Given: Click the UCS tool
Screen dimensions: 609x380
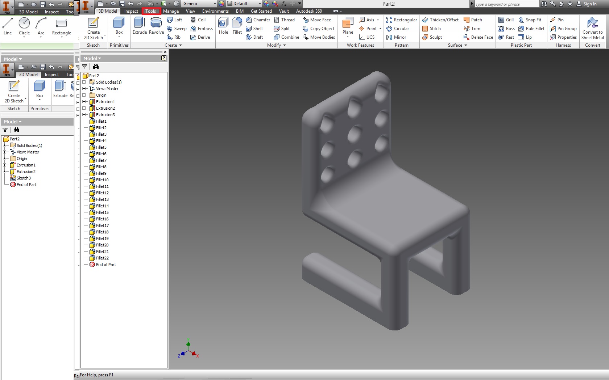Looking at the screenshot, I should [x=366, y=37].
